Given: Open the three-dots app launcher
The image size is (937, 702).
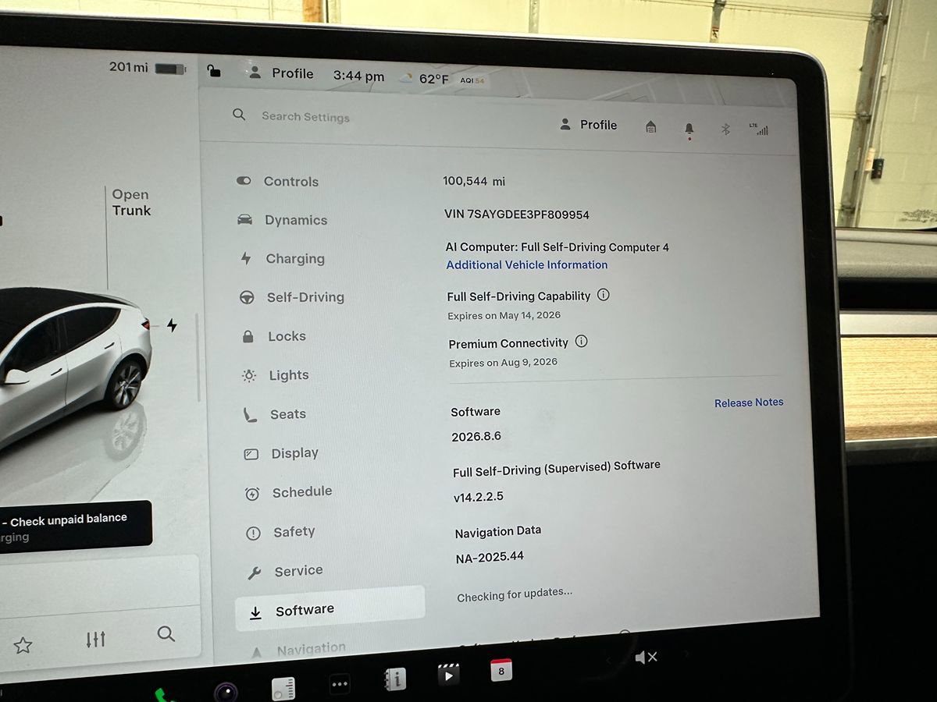Looking at the screenshot, I should tap(340, 684).
